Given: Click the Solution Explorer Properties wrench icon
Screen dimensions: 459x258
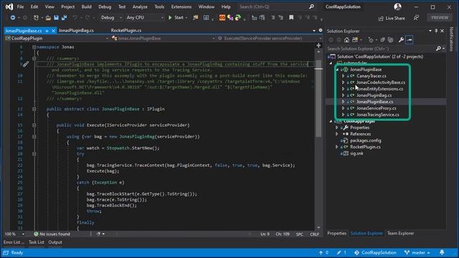Looking at the screenshot, I should pos(401,40).
